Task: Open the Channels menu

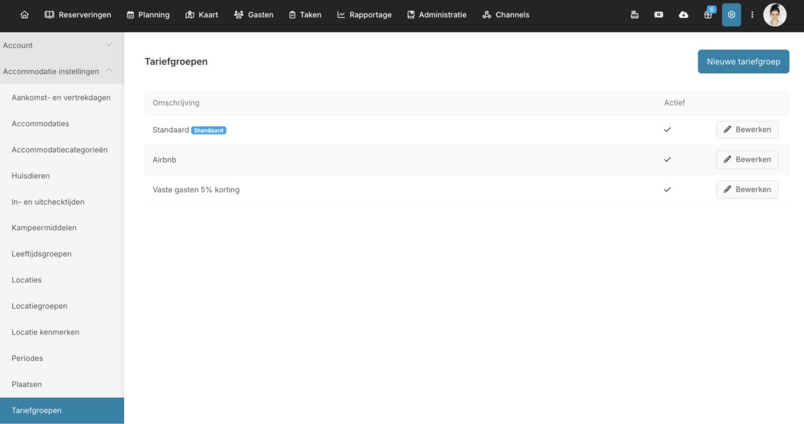Action: point(505,15)
